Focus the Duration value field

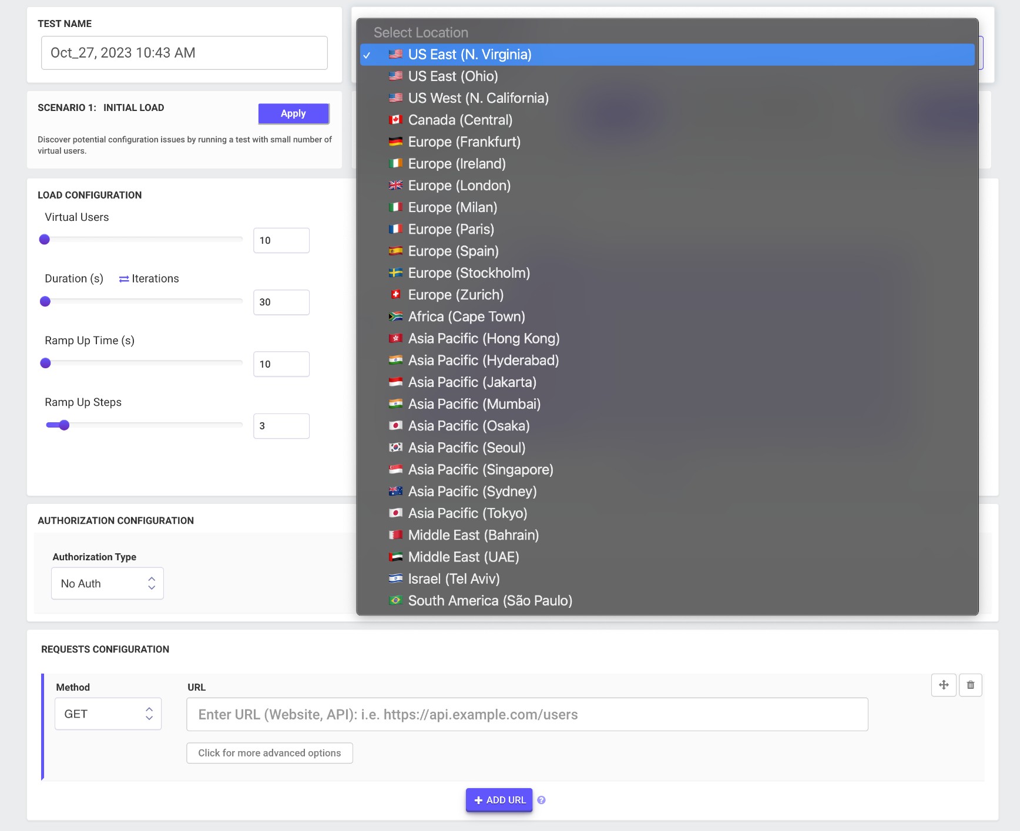coord(281,302)
